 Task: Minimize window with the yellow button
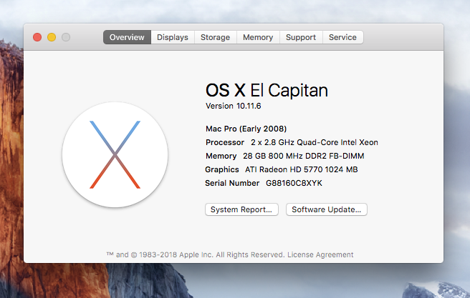[x=52, y=37]
